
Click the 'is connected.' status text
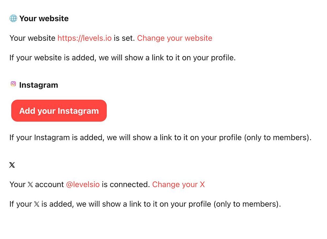(x=126, y=185)
